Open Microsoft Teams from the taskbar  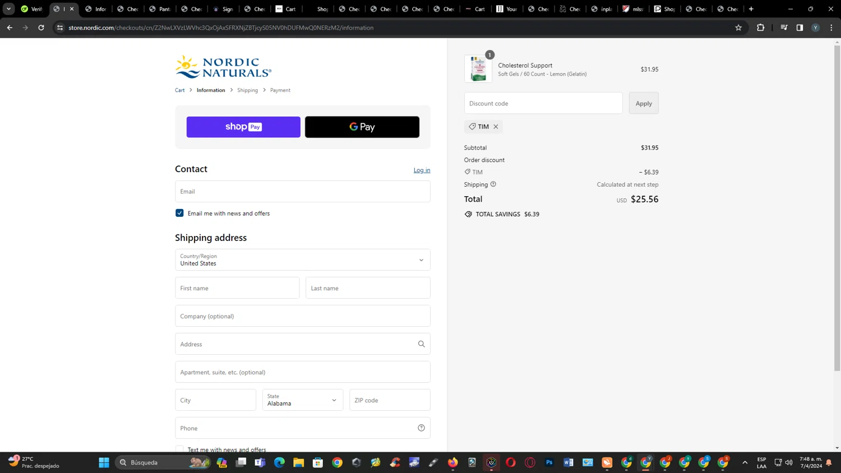pos(260,462)
